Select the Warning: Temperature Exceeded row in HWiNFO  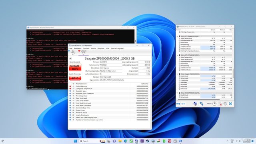[205, 51]
